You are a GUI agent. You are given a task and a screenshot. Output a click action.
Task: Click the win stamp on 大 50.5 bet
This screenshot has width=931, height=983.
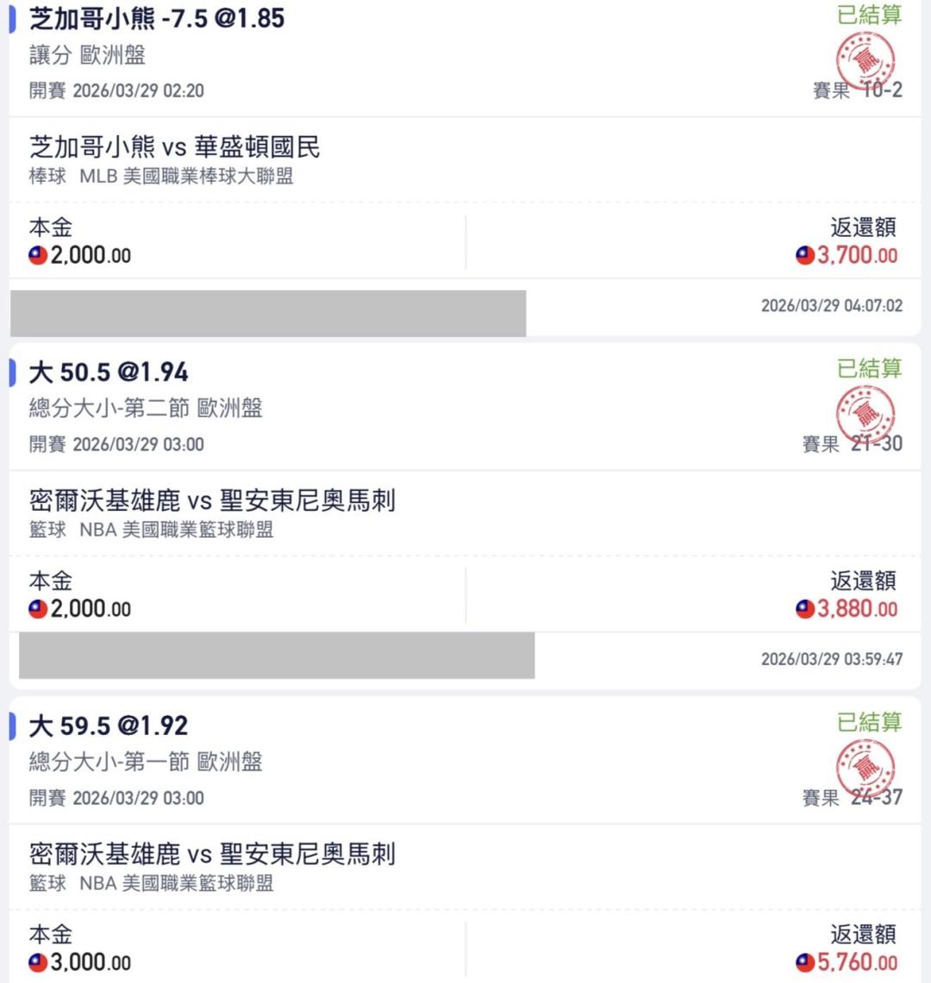click(865, 415)
